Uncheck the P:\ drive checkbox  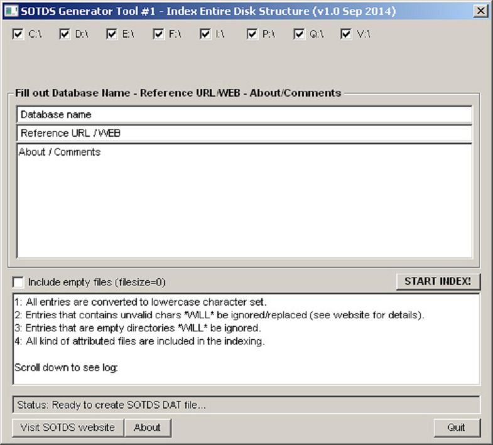click(x=252, y=35)
